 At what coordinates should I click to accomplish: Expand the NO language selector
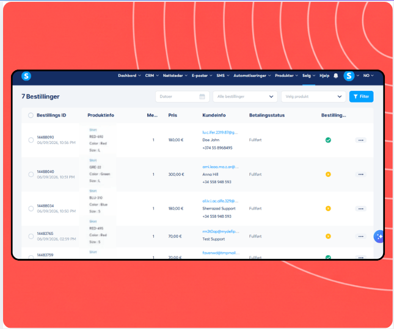tap(368, 76)
